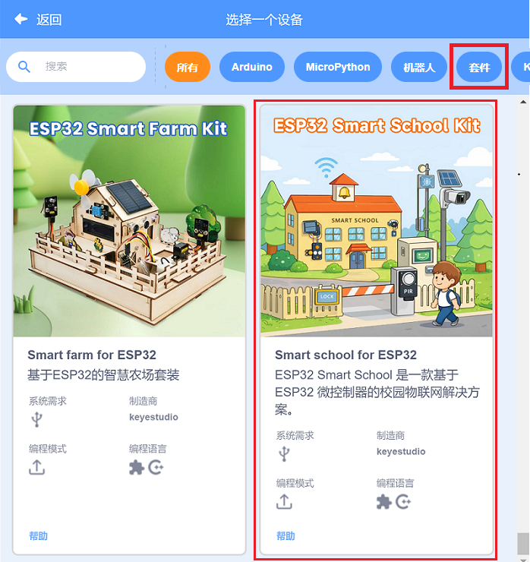
Task: Click Smart school card puzzle block language icon
Action: coord(383,502)
